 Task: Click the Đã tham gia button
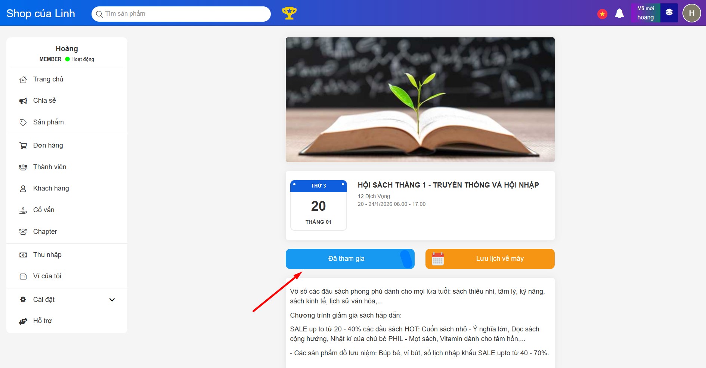pyautogui.click(x=350, y=259)
